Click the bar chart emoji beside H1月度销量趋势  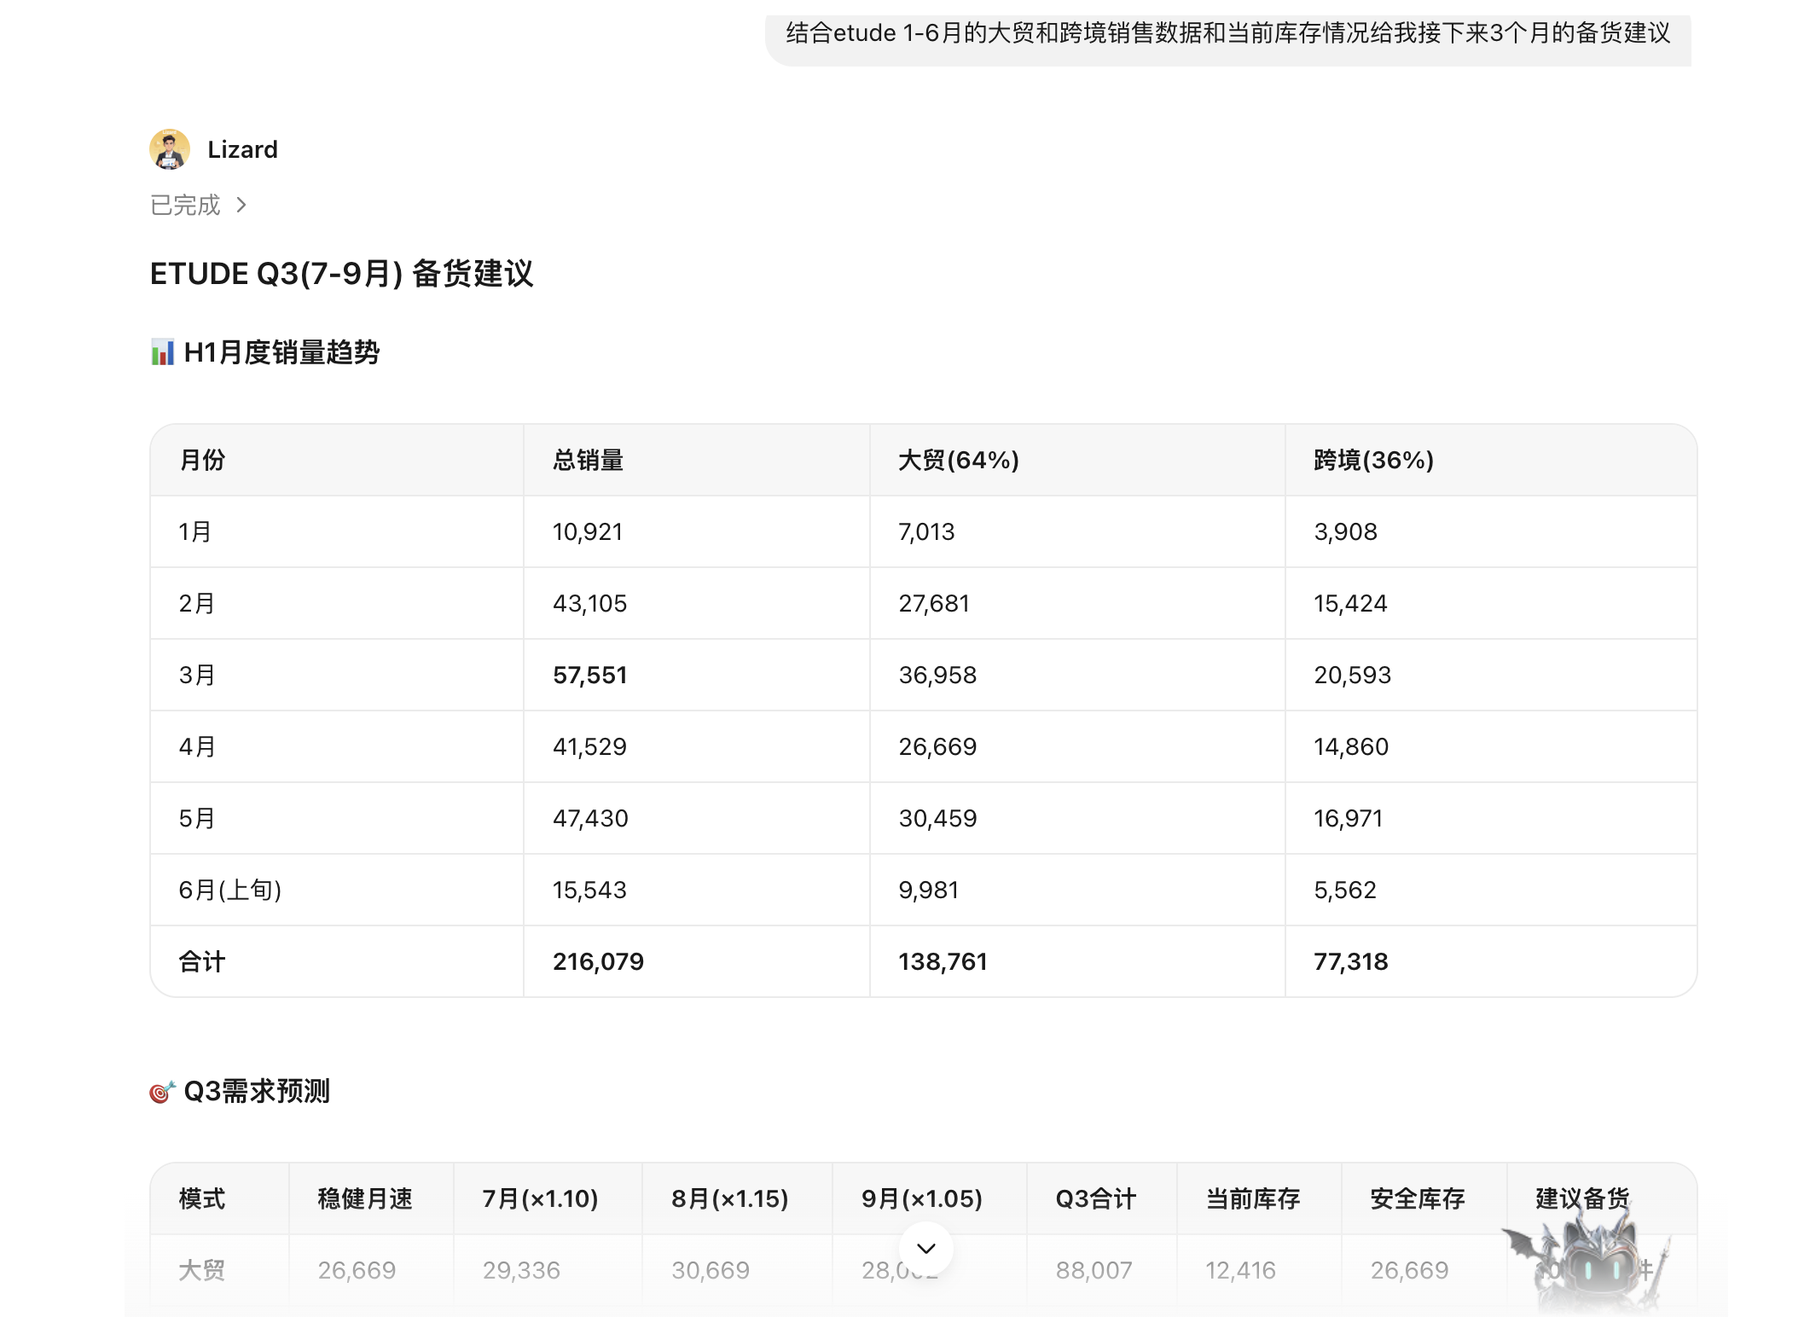162,352
